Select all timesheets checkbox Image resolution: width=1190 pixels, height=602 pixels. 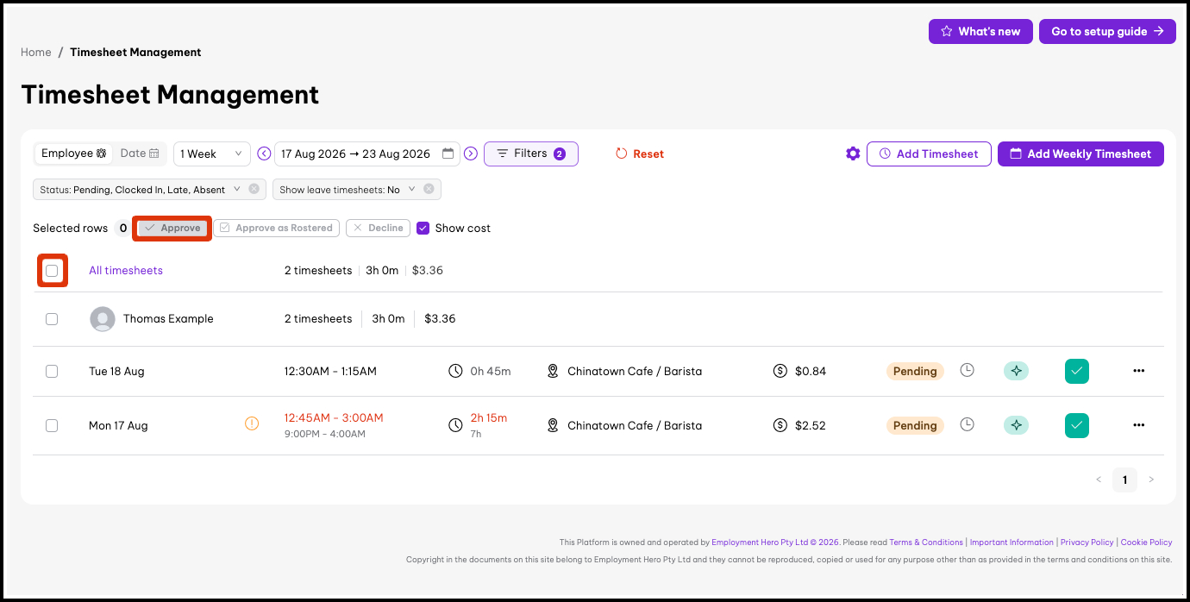52,271
